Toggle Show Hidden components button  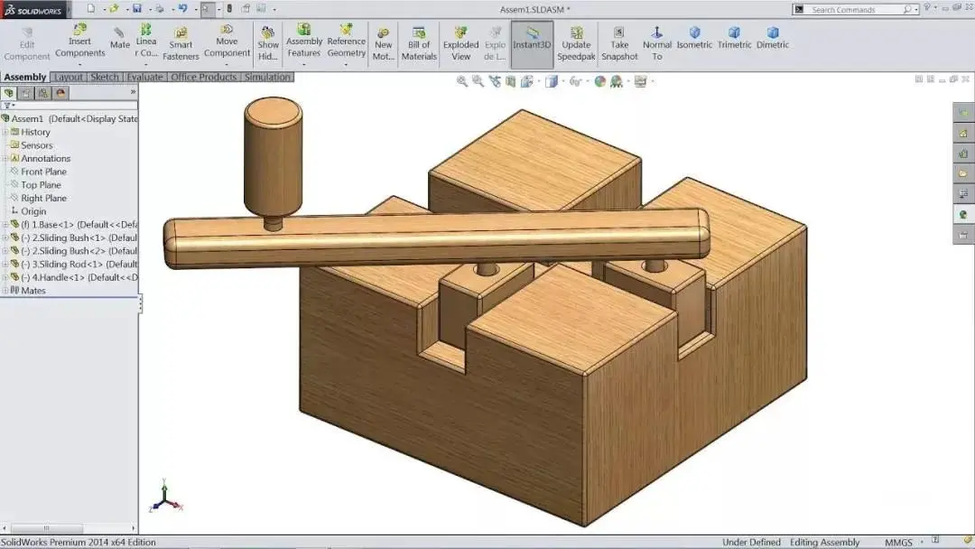coord(268,43)
